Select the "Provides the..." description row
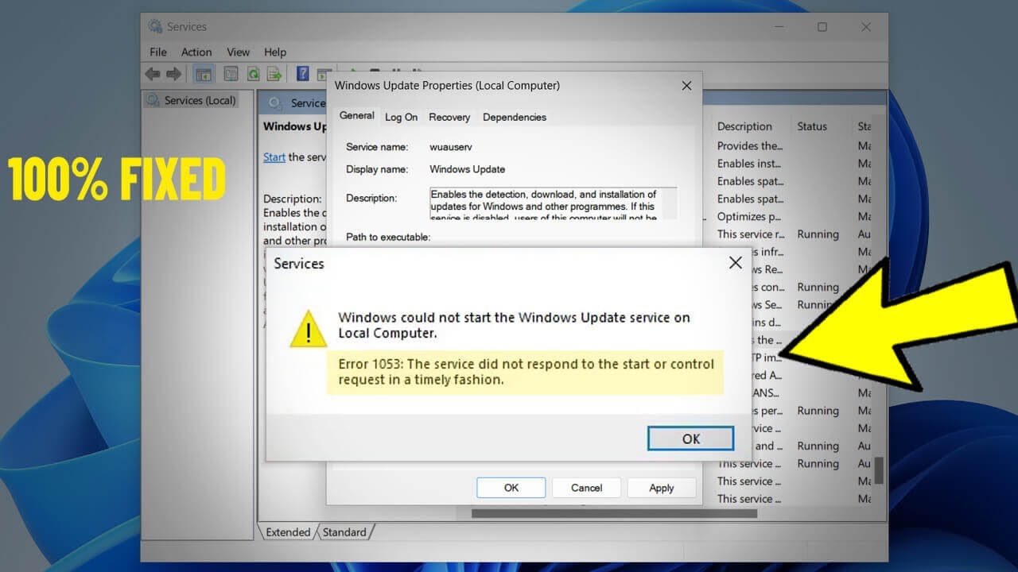The image size is (1018, 572). pos(749,146)
